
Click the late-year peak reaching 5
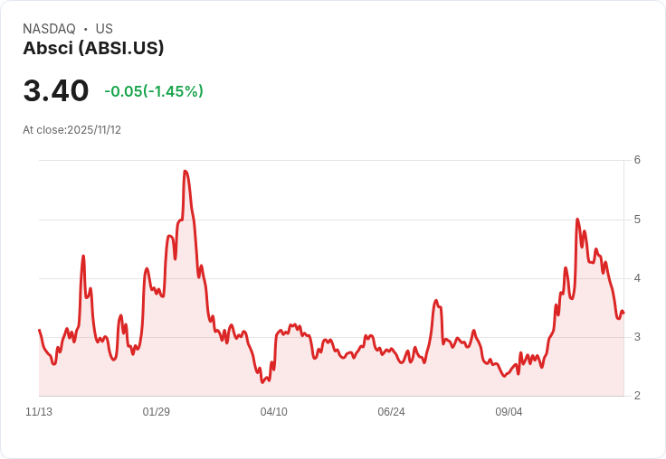coord(577,220)
